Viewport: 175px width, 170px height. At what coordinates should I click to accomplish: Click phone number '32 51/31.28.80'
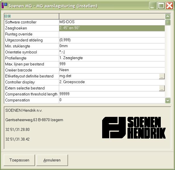(17, 129)
